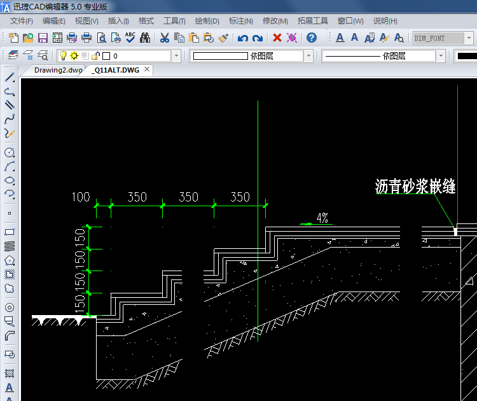Paste from clipboard with the paste icon
Screen dimensions: 477x401
pos(194,38)
